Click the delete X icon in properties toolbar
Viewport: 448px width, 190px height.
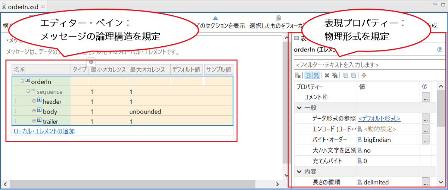tap(327, 75)
